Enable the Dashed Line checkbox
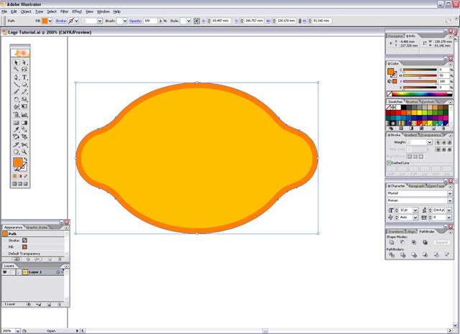This screenshot has width=460, height=334. (x=389, y=163)
